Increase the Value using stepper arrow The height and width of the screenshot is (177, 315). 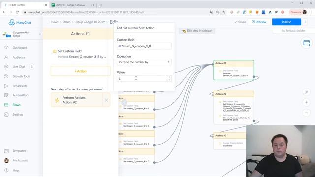(169, 77)
